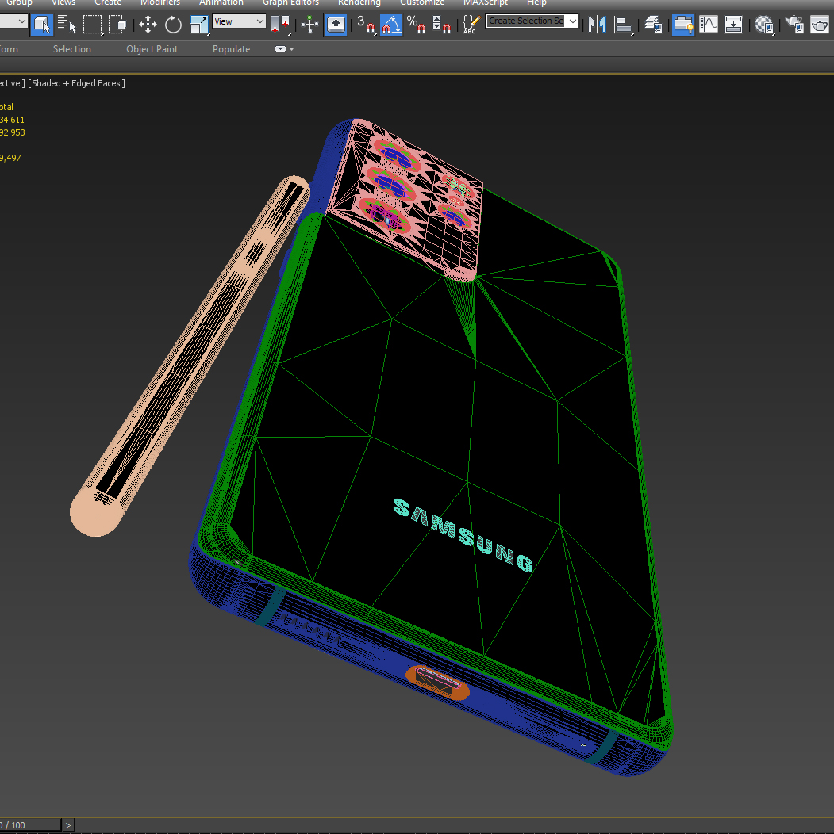Activate the Select Object tool

click(x=42, y=25)
